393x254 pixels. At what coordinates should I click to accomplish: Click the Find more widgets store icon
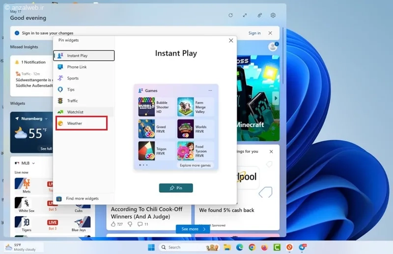[59, 199]
